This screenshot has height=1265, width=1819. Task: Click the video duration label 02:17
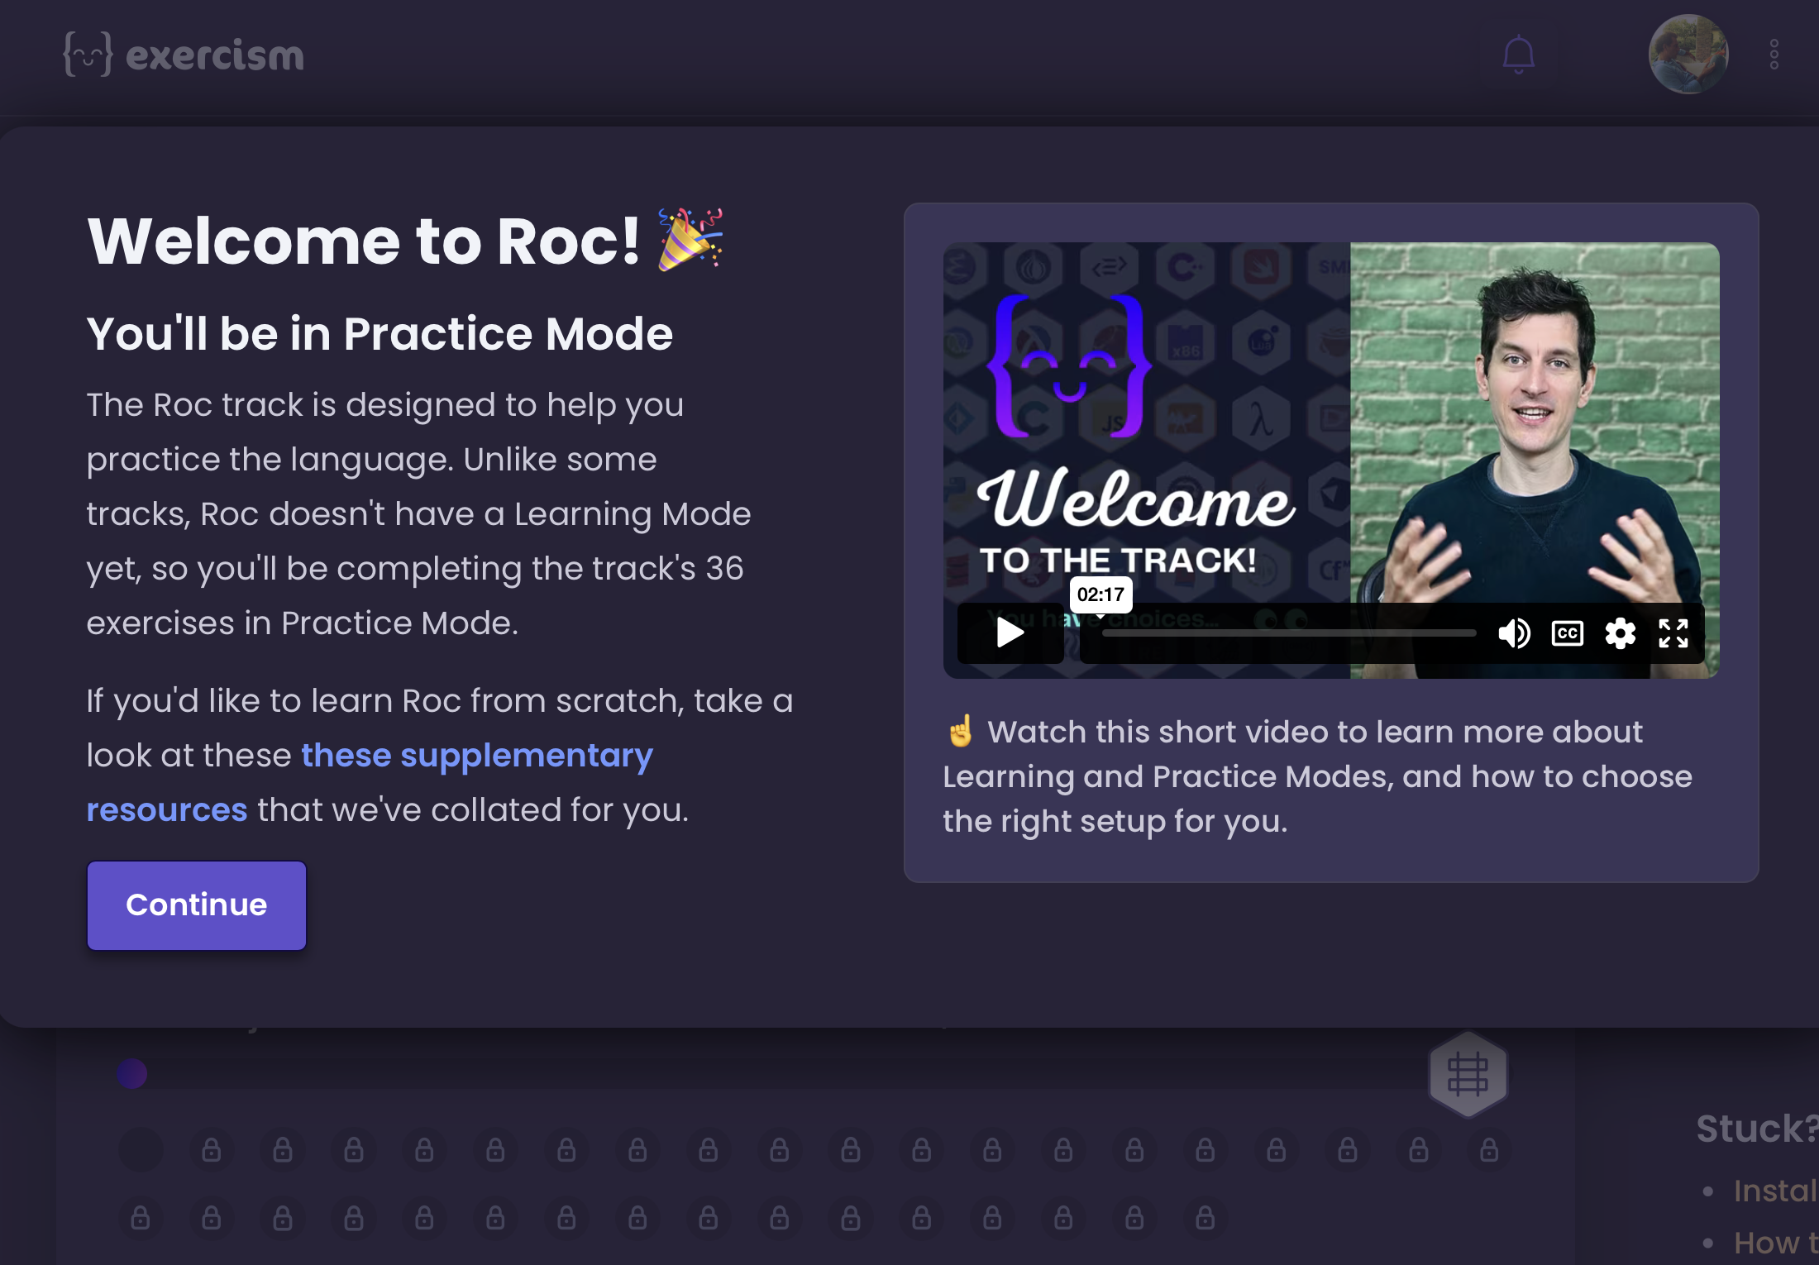pos(1100,594)
